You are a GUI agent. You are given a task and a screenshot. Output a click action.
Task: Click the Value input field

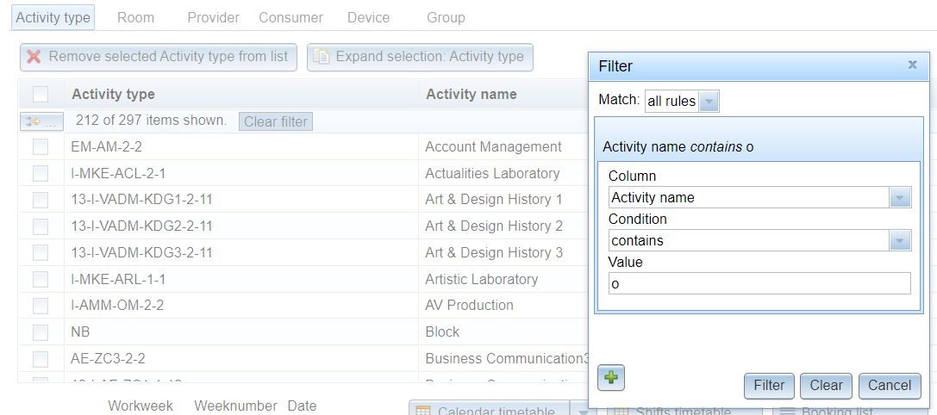[759, 283]
